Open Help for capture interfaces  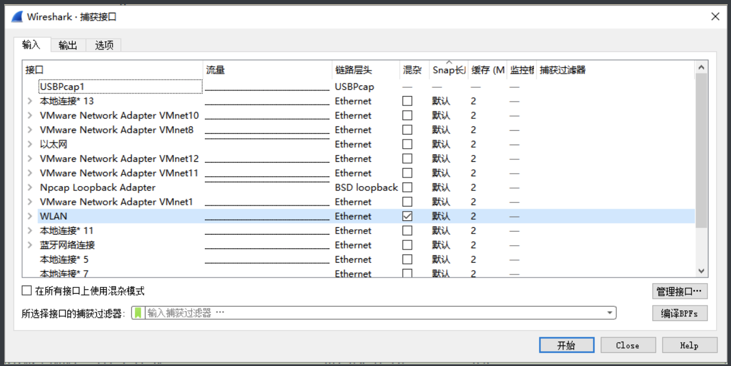689,345
